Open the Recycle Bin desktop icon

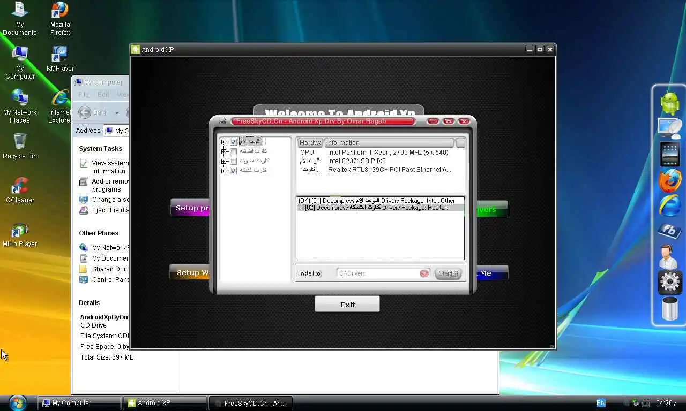tap(20, 147)
